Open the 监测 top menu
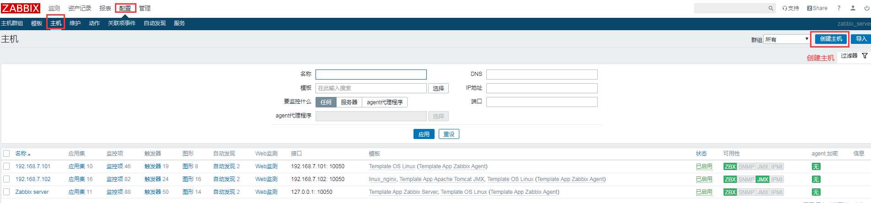Image resolution: width=871 pixels, height=203 pixels. tap(54, 8)
